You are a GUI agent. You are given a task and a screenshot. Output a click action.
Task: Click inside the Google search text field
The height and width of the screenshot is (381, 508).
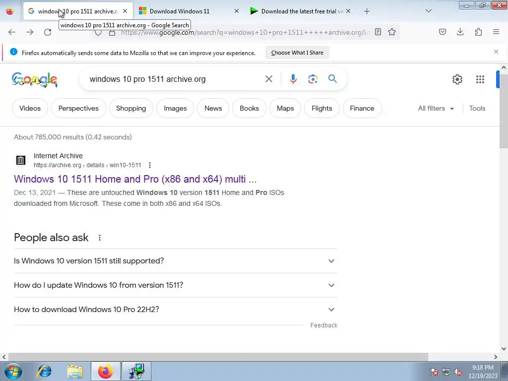pos(175,79)
